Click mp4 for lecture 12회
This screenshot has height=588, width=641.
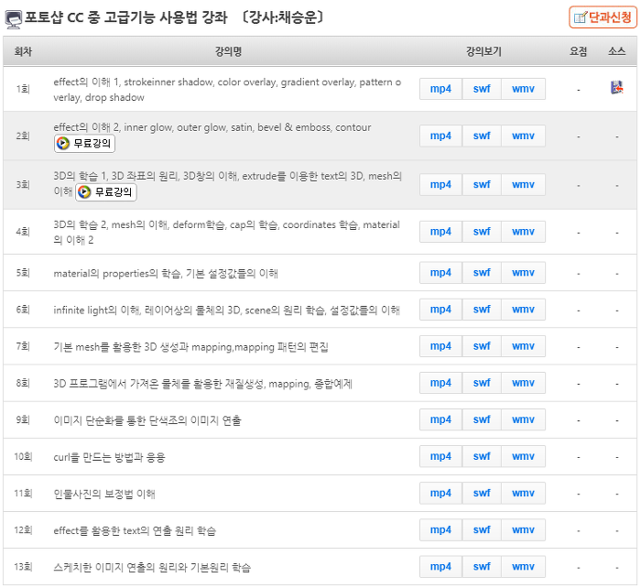440,530
